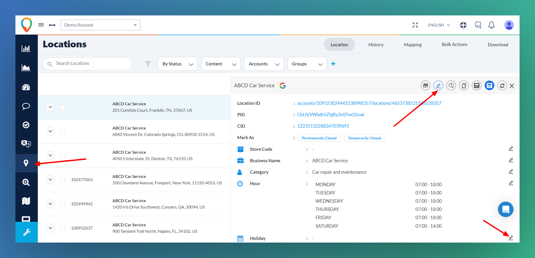
Task: Edit the Holiday pencil icon
Action: pos(511,238)
